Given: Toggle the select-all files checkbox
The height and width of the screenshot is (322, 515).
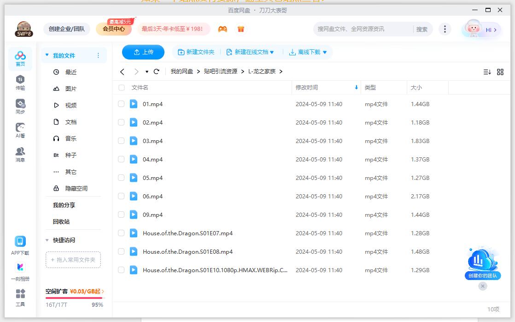Looking at the screenshot, I should (x=121, y=87).
